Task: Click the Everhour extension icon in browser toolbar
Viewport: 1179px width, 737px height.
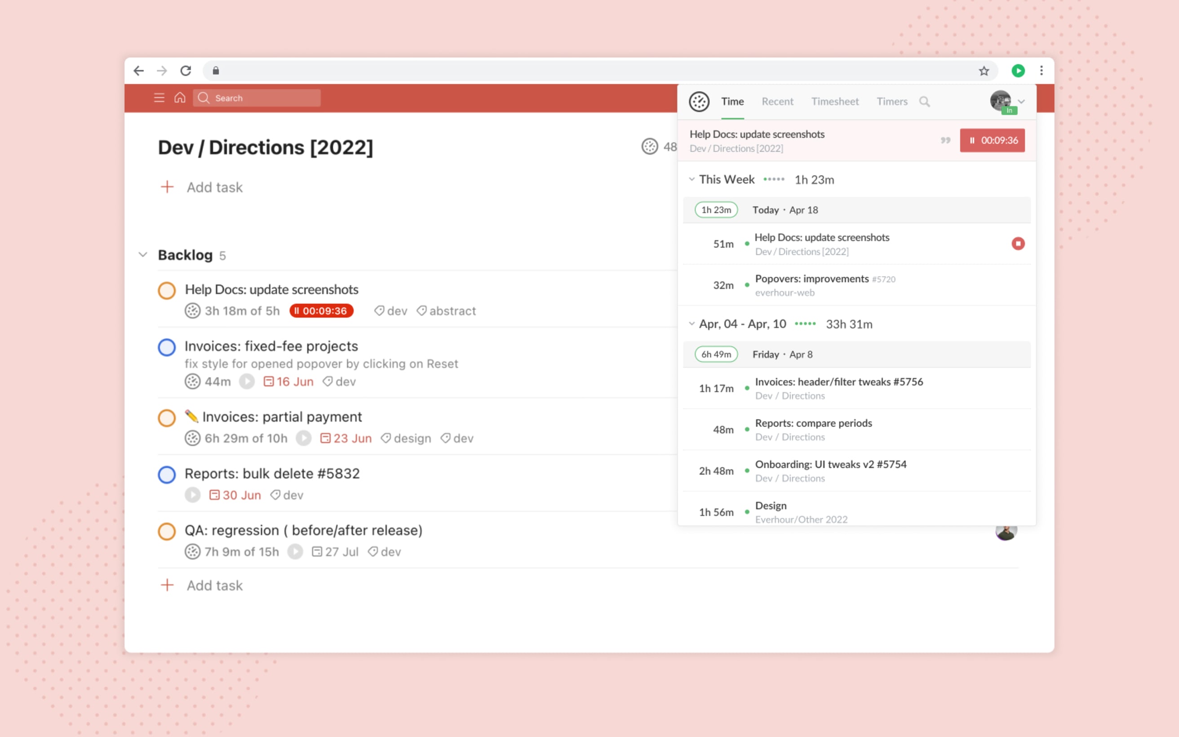Action: (x=1018, y=71)
